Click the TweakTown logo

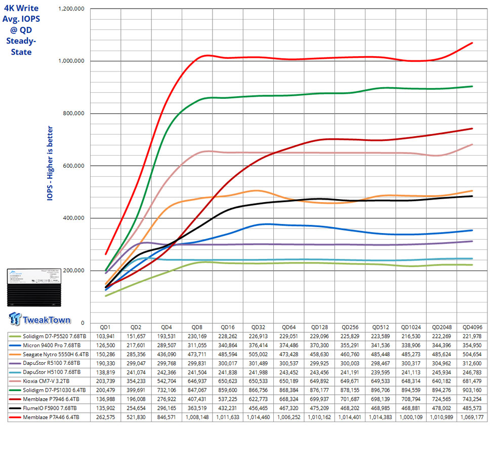click(40, 319)
